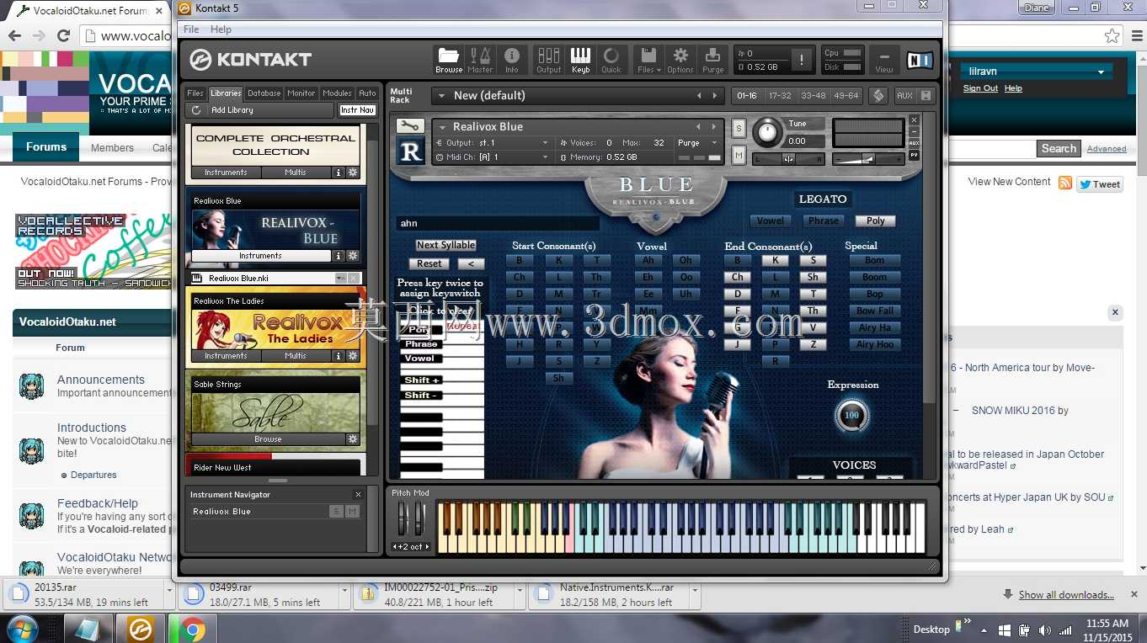This screenshot has width=1147, height=643.
Task: Switch to the Files browser tab
Action: coord(195,93)
